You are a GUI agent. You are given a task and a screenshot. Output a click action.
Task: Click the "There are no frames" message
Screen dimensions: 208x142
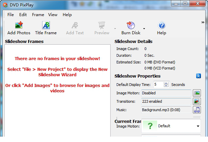point(57,58)
